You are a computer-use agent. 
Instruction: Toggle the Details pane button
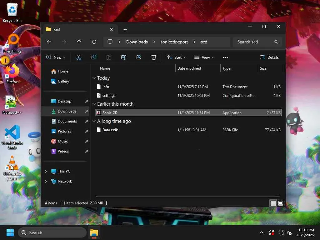[269, 57]
